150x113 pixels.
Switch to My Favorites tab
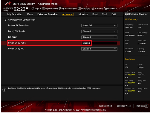pyautogui.click(x=15, y=14)
